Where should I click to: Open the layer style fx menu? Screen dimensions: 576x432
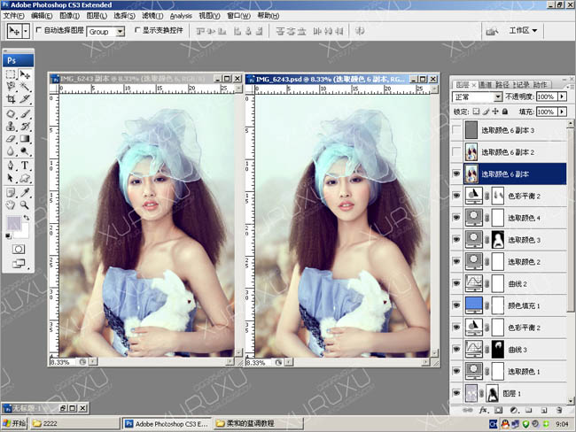pyautogui.click(x=484, y=411)
